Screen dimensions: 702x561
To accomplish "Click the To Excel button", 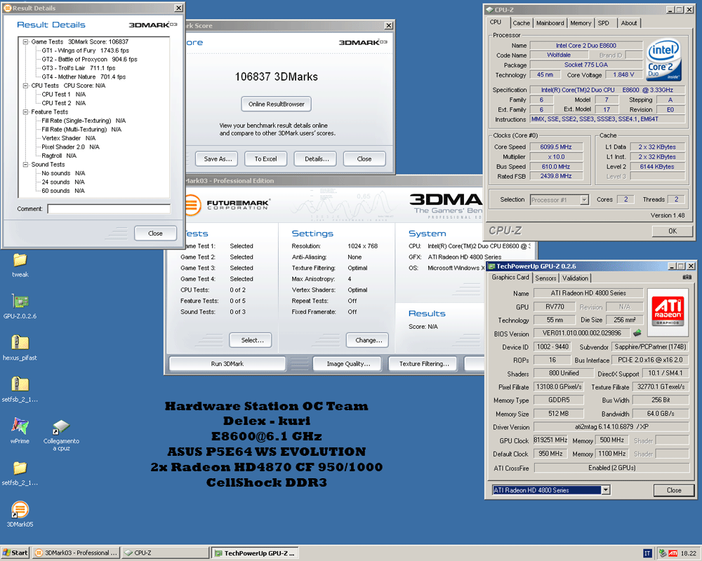I will [265, 158].
